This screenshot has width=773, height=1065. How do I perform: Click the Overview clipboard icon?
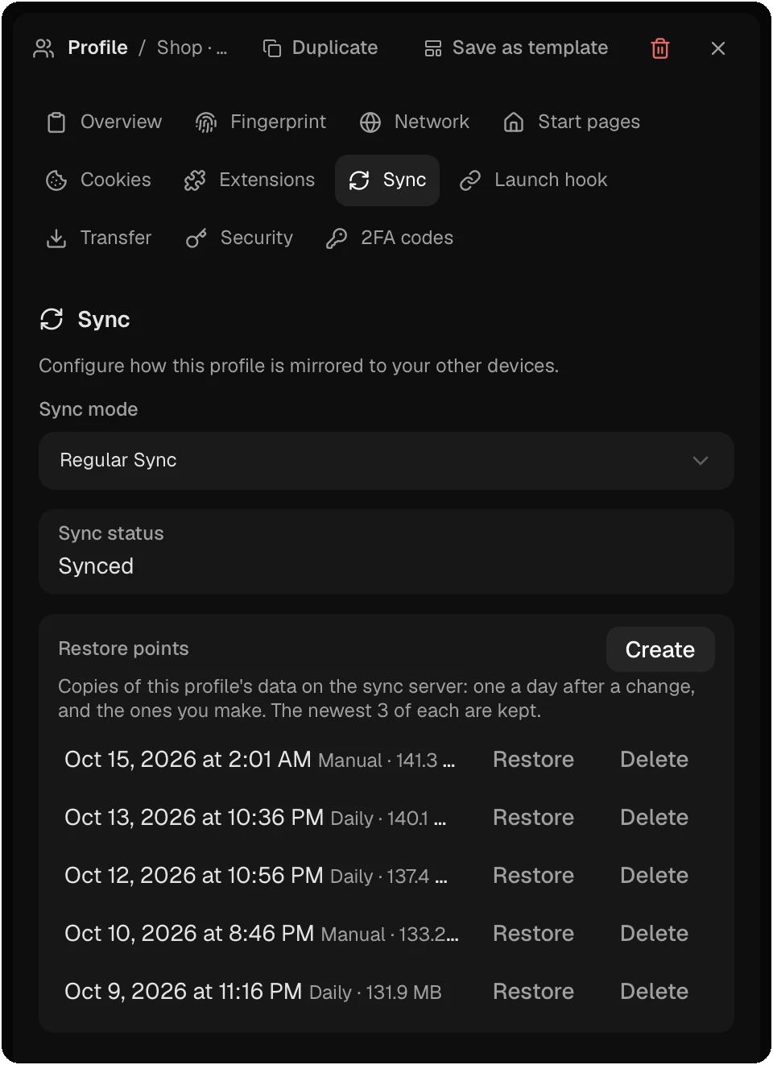56,122
